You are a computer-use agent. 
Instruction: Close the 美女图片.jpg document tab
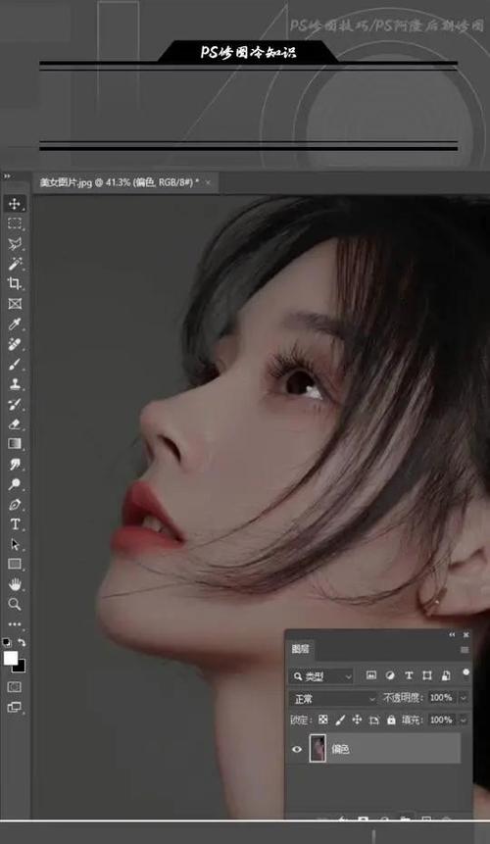pos(208,183)
